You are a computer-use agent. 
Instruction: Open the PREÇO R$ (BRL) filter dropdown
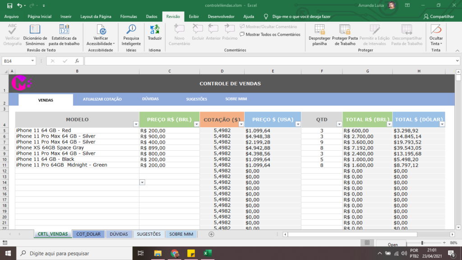click(197, 124)
